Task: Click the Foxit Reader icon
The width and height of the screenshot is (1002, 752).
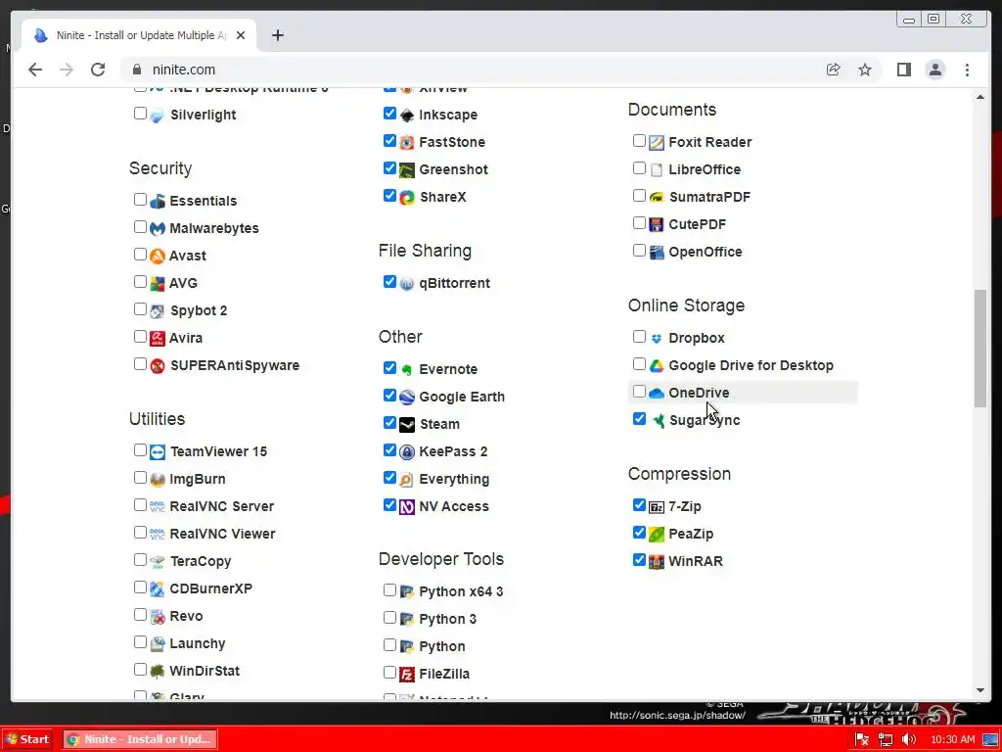Action: click(657, 143)
